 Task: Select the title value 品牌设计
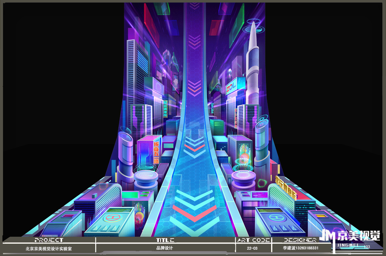pos(165,248)
